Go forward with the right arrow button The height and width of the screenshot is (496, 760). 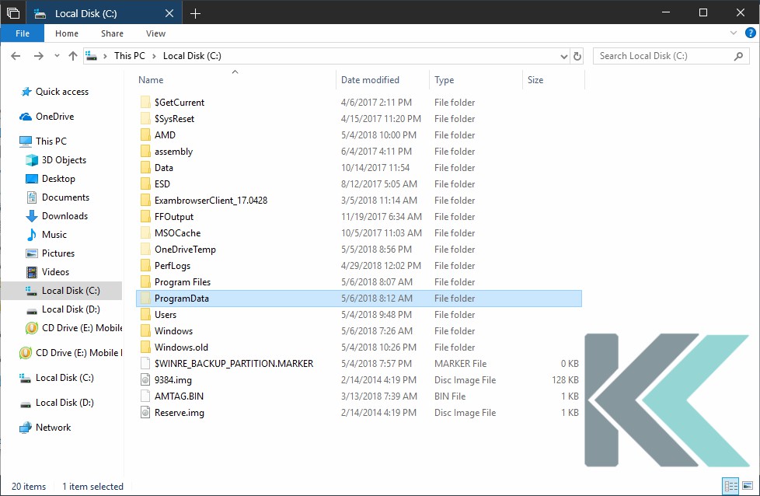(x=38, y=56)
